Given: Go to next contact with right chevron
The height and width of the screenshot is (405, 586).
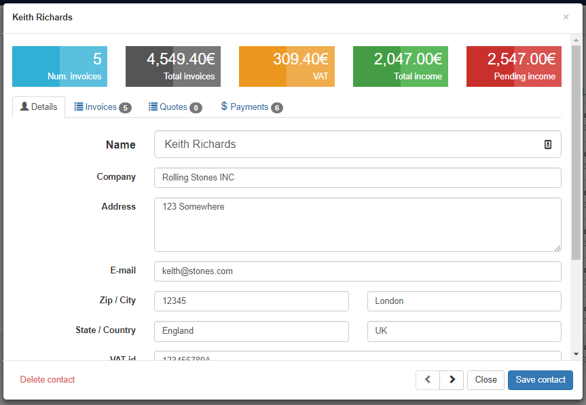Looking at the screenshot, I should (x=452, y=380).
